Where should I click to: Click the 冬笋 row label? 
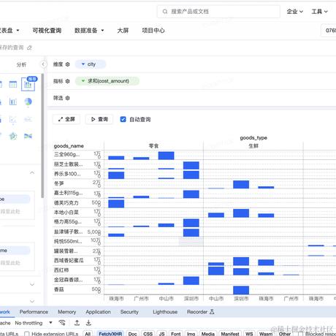58,183
